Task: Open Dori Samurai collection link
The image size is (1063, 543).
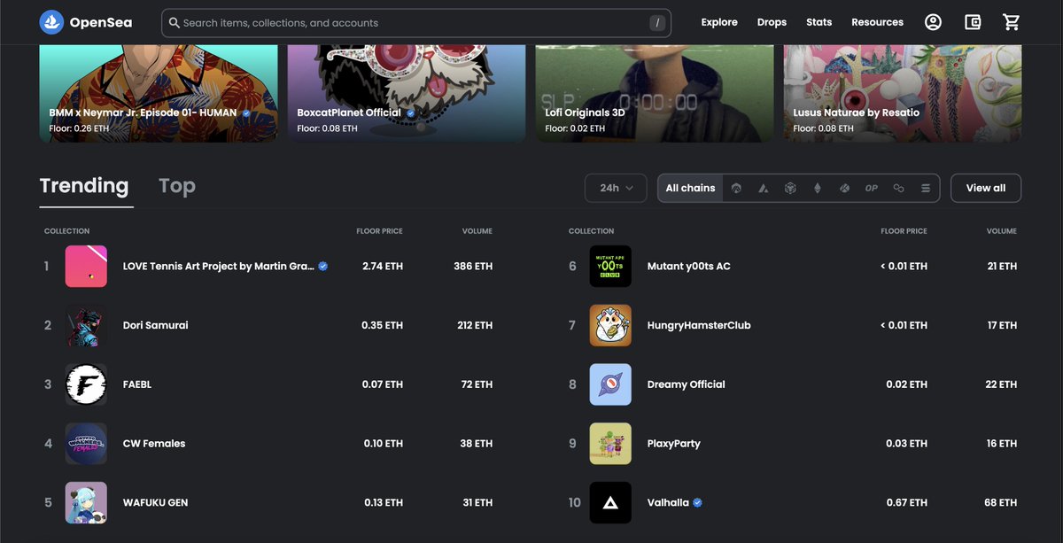Action: [155, 325]
